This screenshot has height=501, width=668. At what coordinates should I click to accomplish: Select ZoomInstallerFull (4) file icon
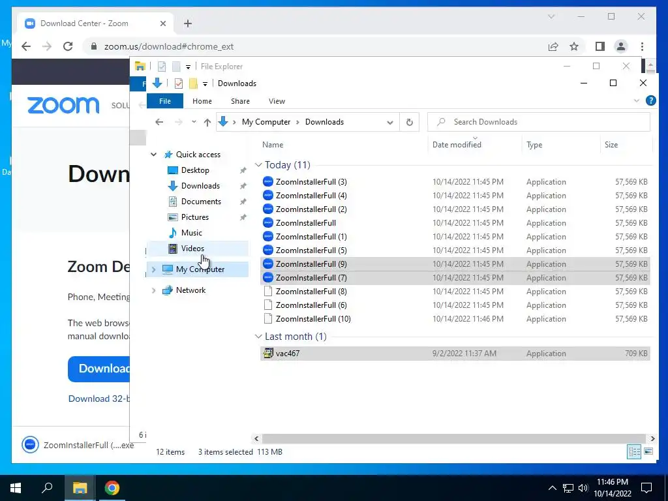pyautogui.click(x=268, y=196)
